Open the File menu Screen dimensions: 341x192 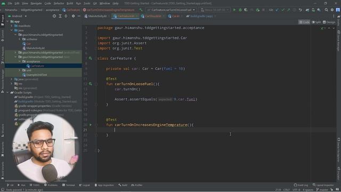tap(10, 3)
